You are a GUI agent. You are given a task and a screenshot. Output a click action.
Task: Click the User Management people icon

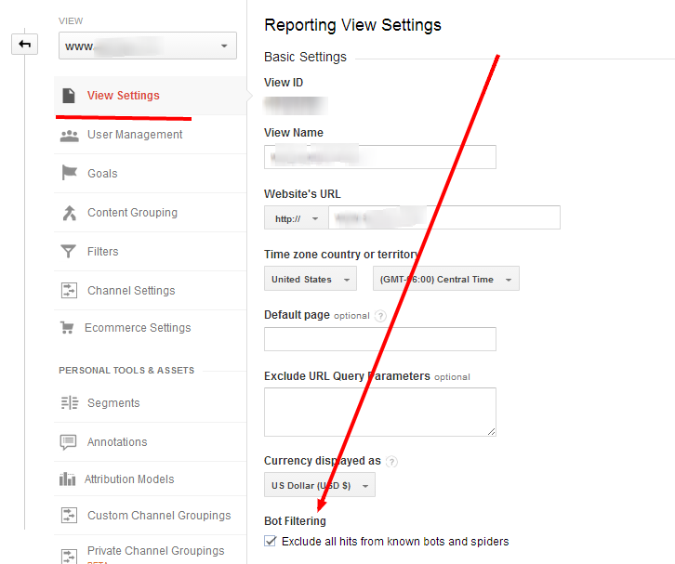69,135
